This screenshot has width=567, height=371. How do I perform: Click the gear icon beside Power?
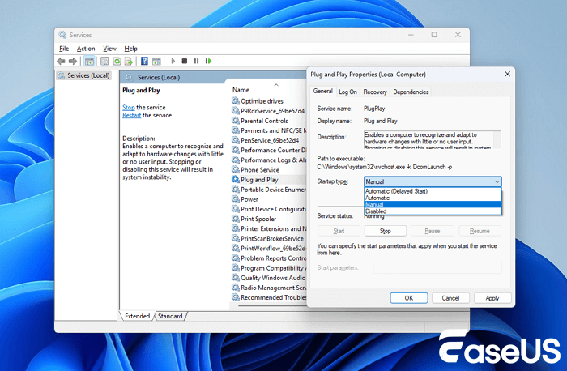click(236, 199)
